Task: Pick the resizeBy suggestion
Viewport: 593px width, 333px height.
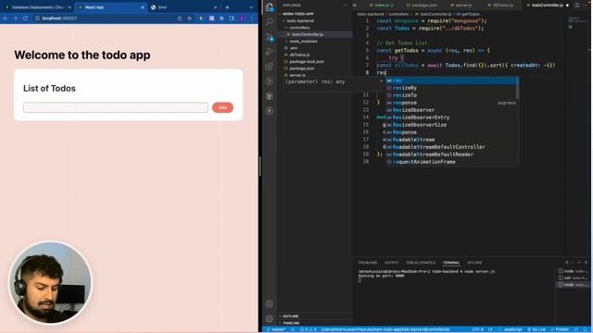Action: (x=451, y=88)
